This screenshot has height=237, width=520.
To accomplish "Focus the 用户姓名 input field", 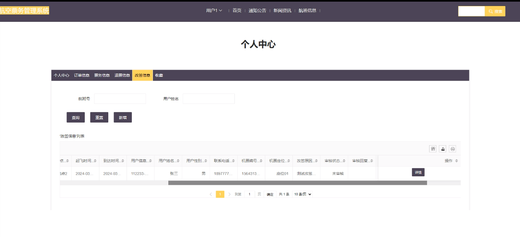I will (208, 99).
